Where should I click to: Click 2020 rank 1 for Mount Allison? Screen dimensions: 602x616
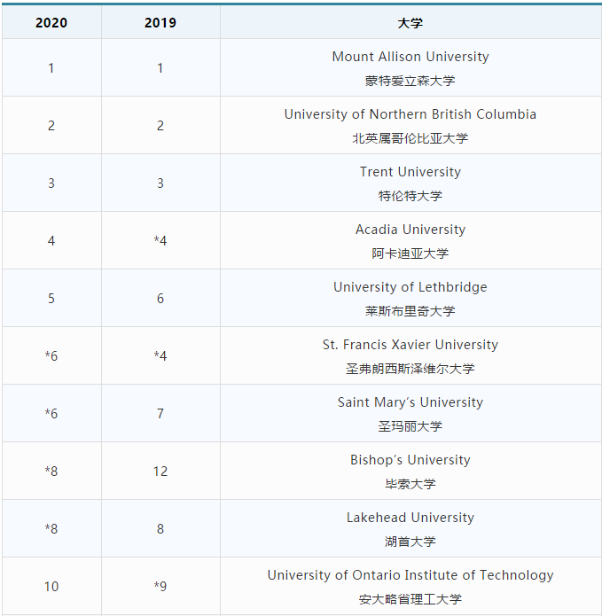coord(51,68)
